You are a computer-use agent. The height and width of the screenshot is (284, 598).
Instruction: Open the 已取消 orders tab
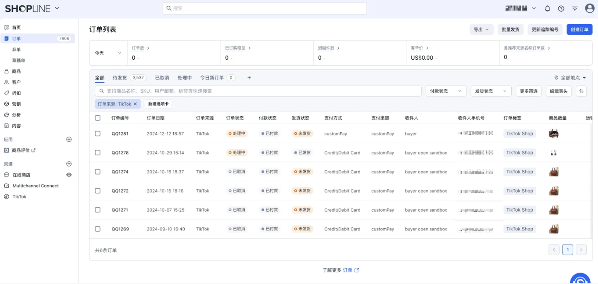(x=162, y=78)
